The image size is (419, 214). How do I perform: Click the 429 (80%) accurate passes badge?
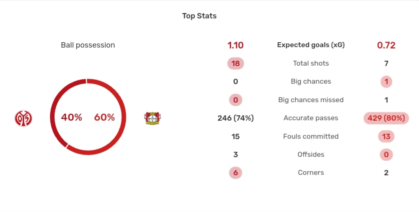(386, 118)
